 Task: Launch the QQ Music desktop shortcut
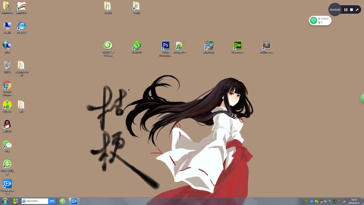pos(7,106)
